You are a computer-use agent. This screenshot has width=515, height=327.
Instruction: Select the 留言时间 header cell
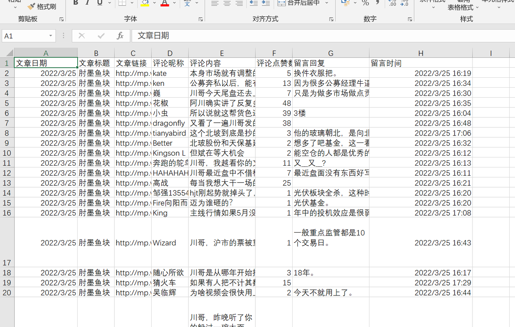coord(421,63)
